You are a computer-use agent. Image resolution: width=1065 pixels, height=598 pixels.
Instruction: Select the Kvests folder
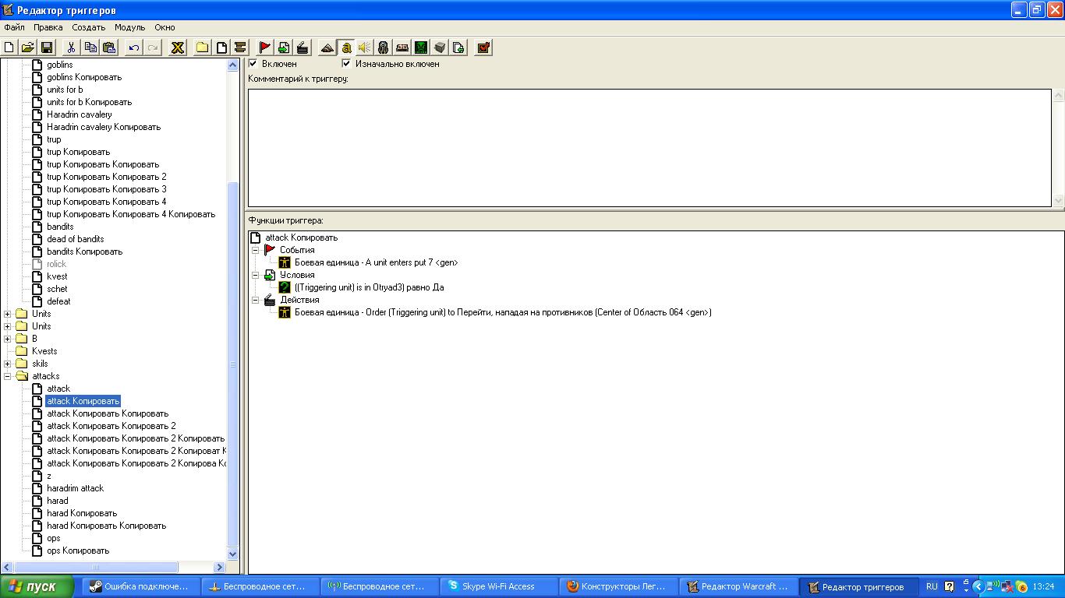[x=44, y=351]
